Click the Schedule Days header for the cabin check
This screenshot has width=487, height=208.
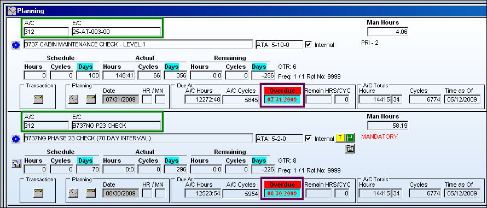pos(85,67)
